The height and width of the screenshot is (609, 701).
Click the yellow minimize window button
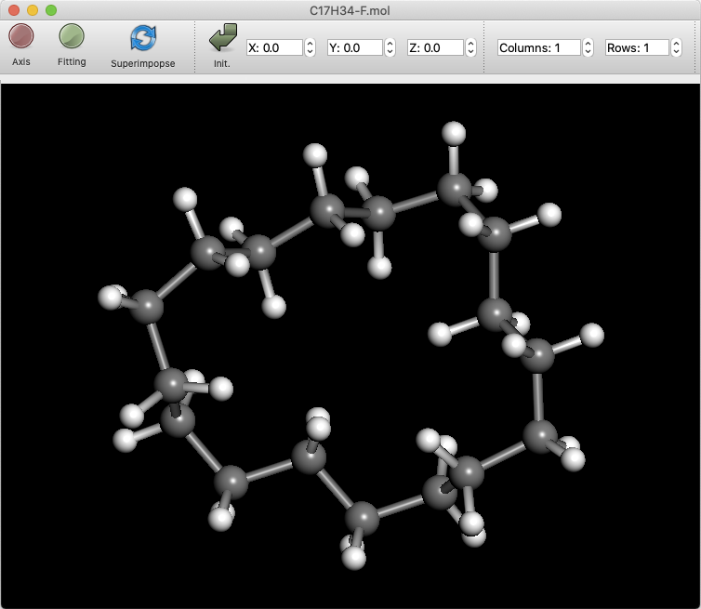(33, 9)
